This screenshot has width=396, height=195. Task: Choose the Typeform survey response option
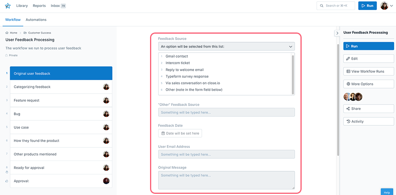coord(187,76)
